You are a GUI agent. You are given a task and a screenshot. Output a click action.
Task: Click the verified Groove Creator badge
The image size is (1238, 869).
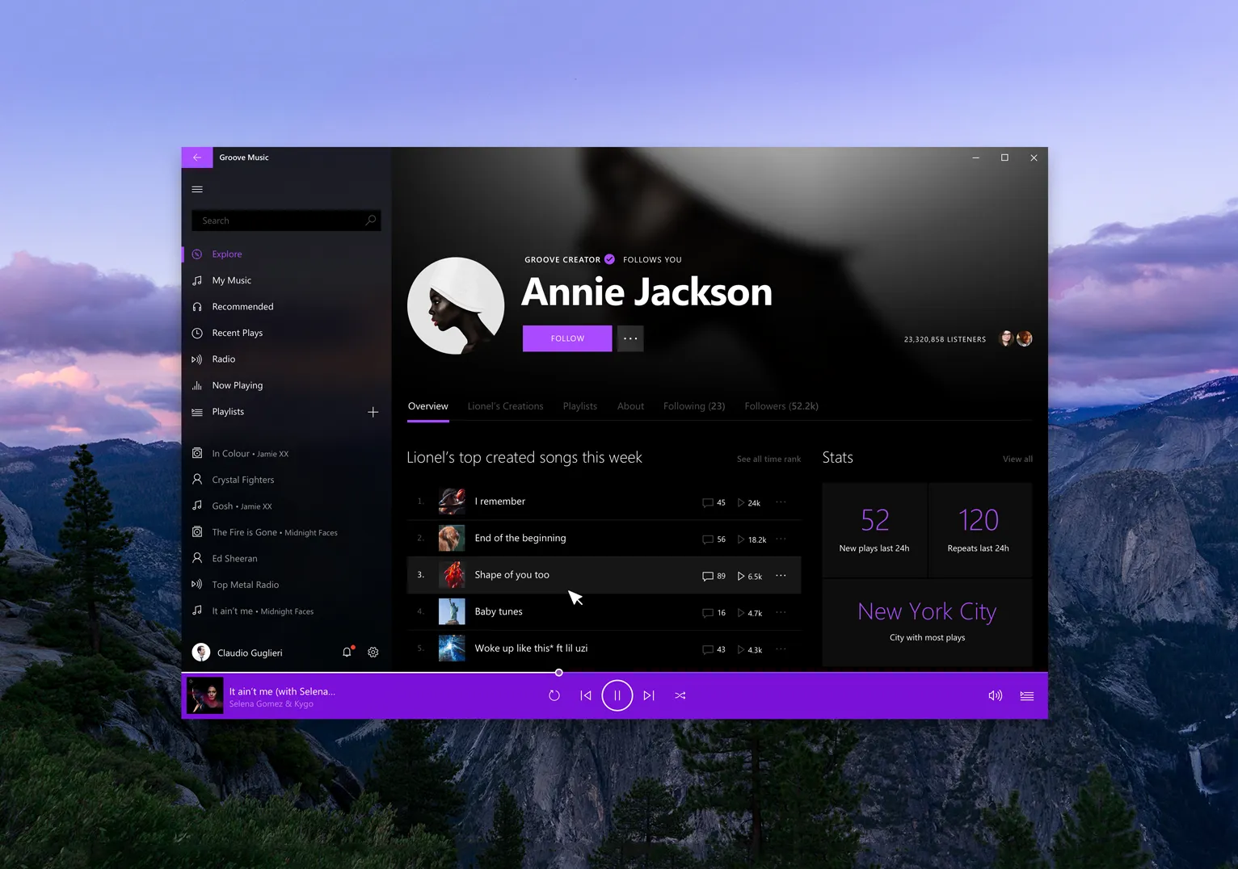point(610,259)
